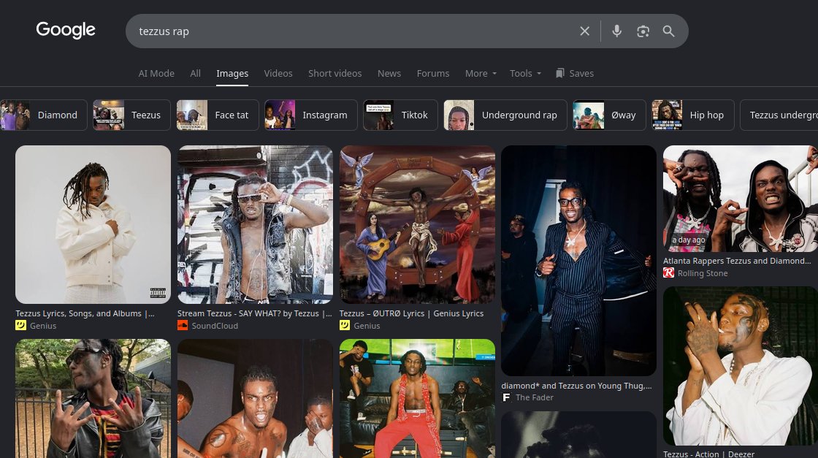Open the red pants bandana image
Viewport: 818px width, 458px height.
417,399
